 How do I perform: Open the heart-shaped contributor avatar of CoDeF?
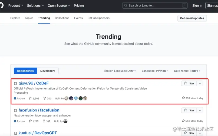coord(76,98)
